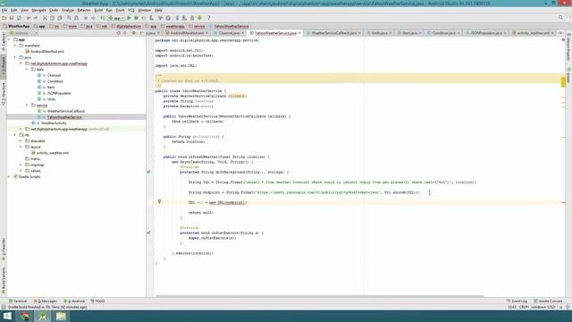Open the Build menu

[x=98, y=10]
